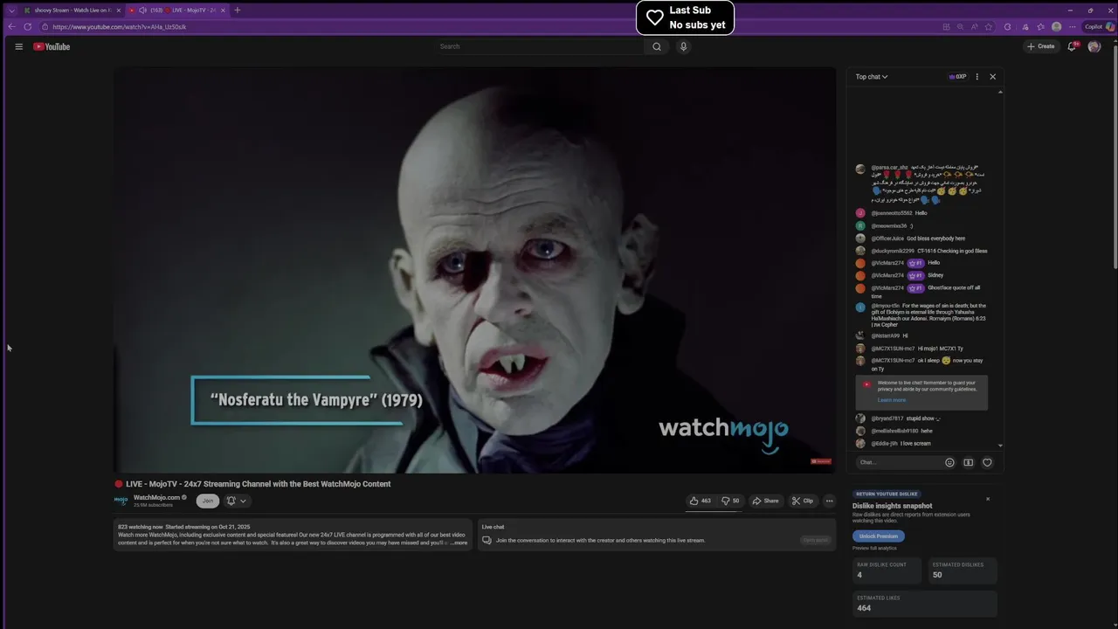The height and width of the screenshot is (629, 1118).
Task: Click the Raw Dislike Count card
Action: (x=887, y=570)
